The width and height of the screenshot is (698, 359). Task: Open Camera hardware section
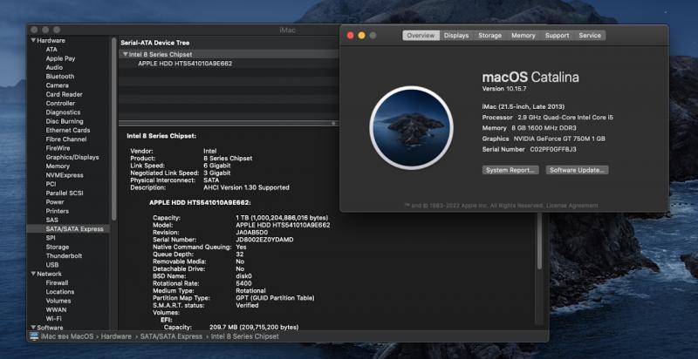pos(57,85)
